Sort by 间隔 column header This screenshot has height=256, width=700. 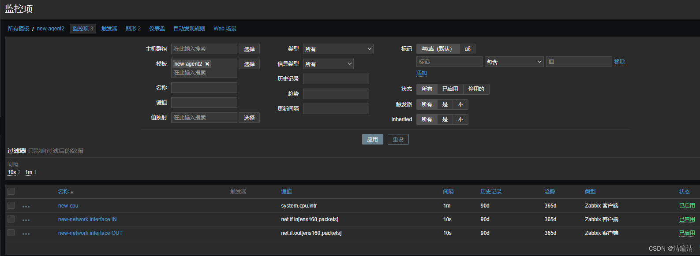coord(448,192)
